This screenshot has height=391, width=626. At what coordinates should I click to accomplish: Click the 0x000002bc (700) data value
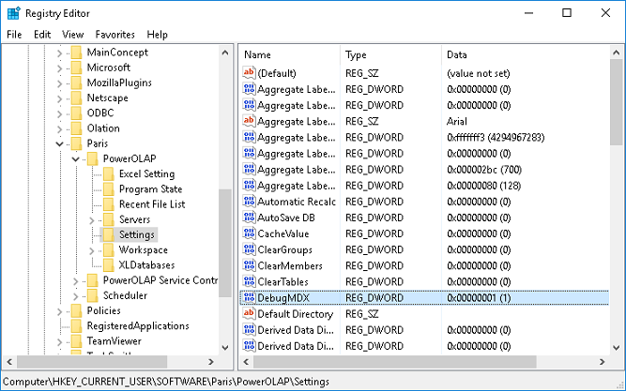coord(484,170)
